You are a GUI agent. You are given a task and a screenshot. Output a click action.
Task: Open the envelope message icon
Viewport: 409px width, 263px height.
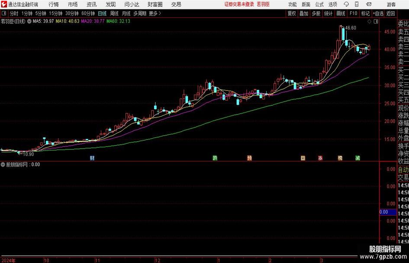369,4
